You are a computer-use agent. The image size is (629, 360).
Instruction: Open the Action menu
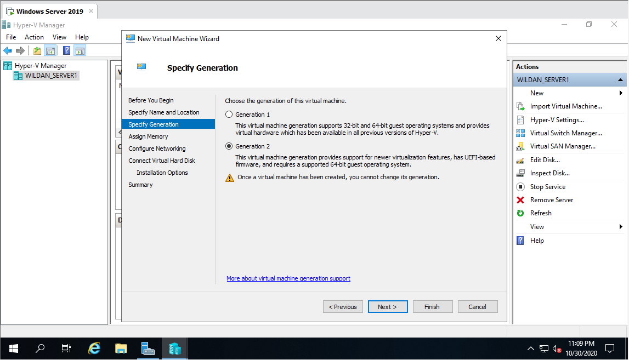point(34,37)
